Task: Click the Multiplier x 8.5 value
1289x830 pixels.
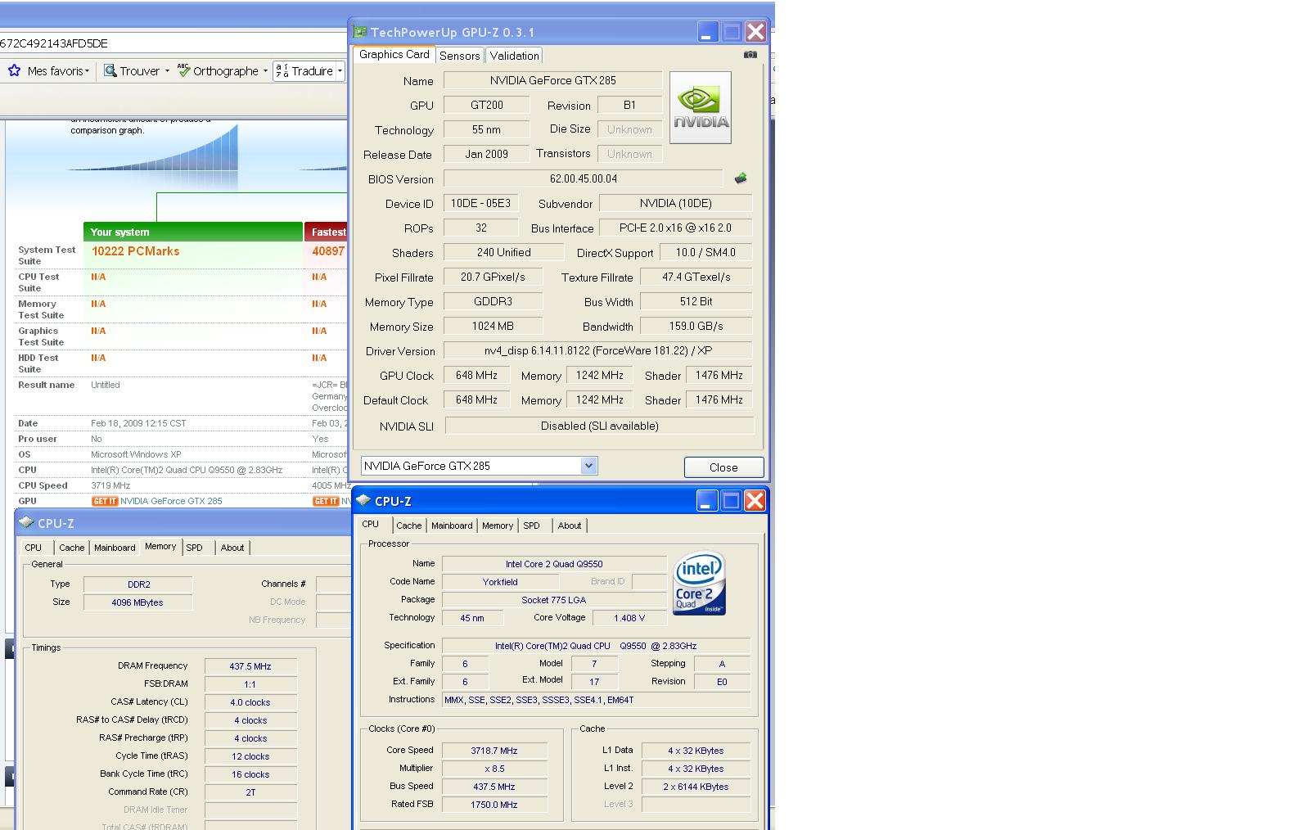Action: [x=494, y=769]
